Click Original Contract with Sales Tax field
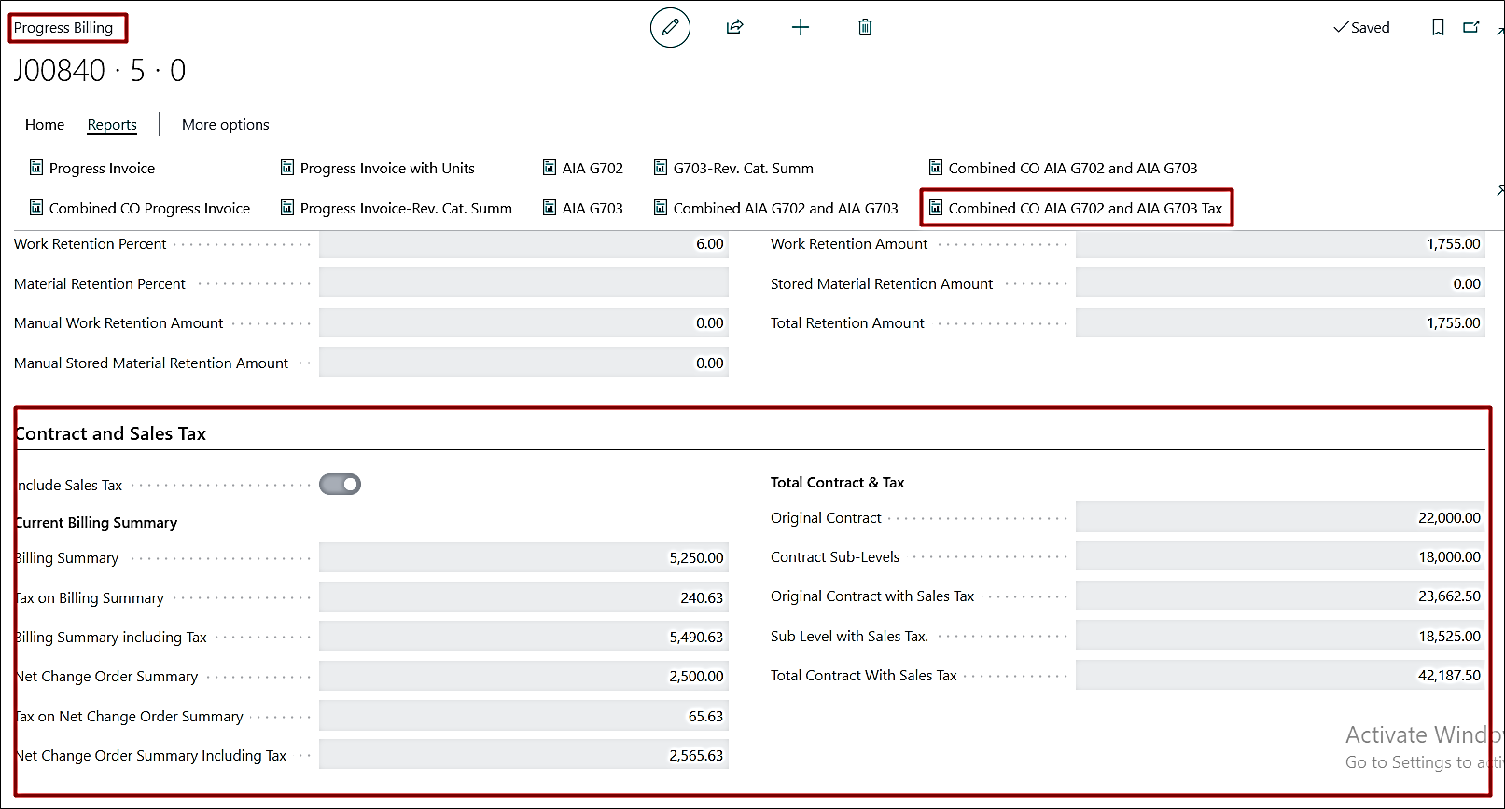This screenshot has width=1505, height=809. point(1280,596)
